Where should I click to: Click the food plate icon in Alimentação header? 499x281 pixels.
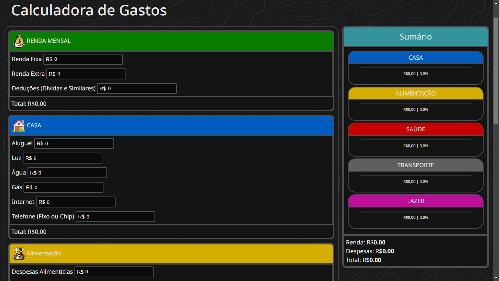tap(19, 253)
